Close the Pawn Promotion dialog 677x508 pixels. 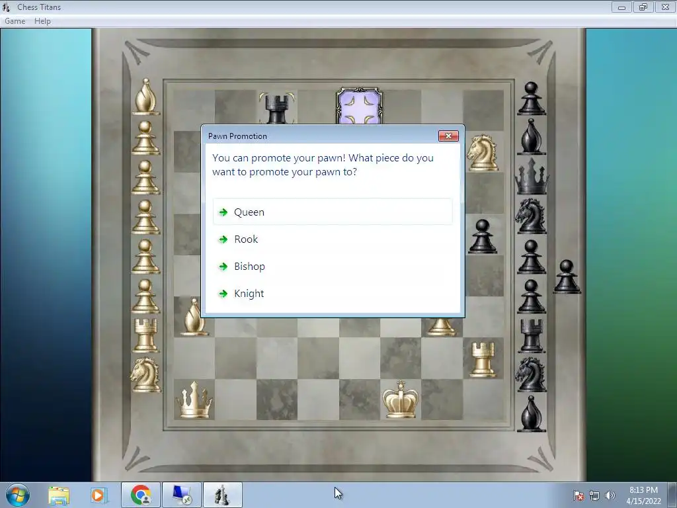pyautogui.click(x=448, y=136)
